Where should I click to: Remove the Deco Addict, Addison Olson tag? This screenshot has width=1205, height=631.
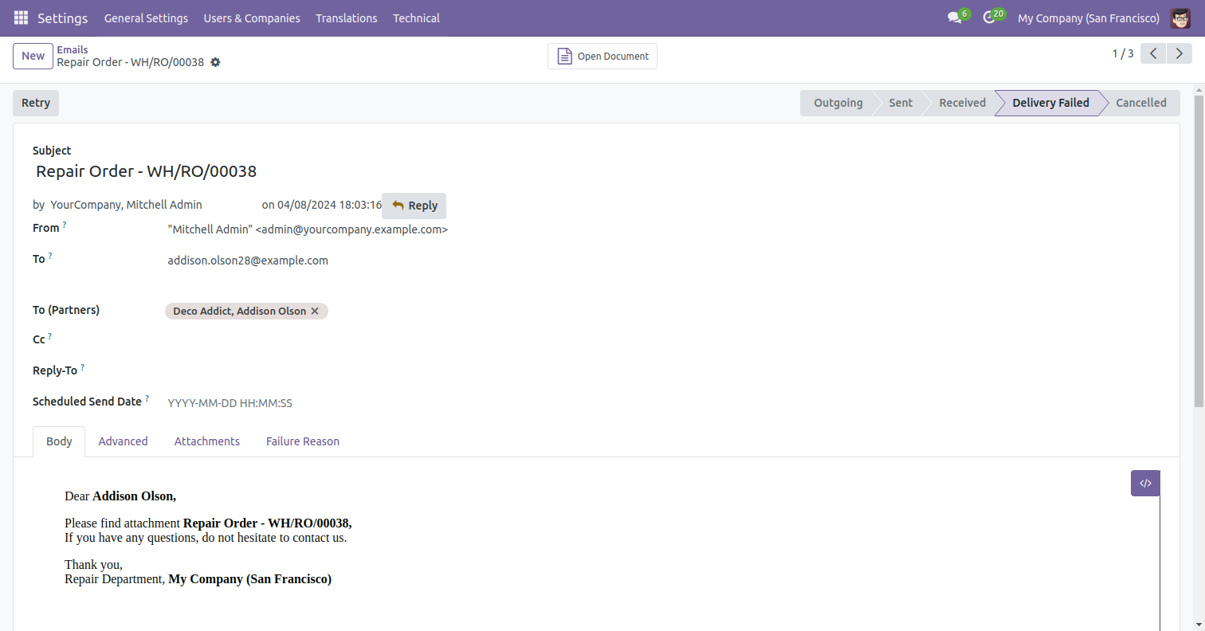(x=315, y=311)
